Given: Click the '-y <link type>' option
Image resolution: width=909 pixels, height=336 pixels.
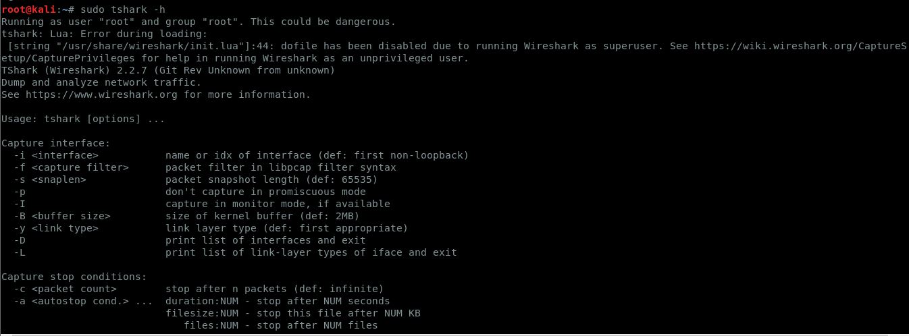Looking at the screenshot, I should coord(56,228).
